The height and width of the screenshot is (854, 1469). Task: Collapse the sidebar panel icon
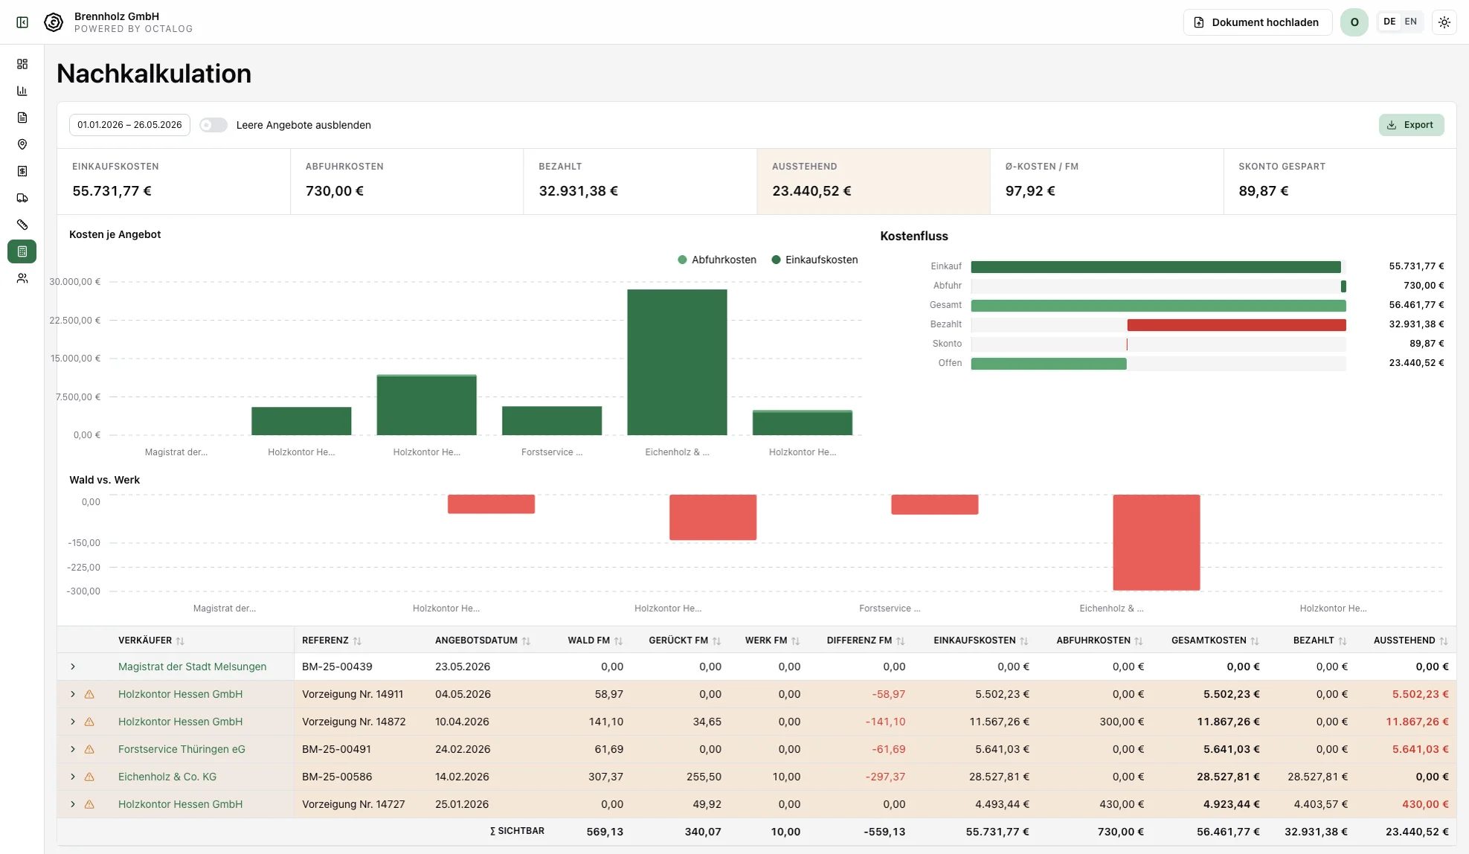click(x=22, y=22)
